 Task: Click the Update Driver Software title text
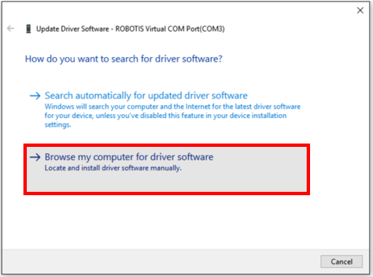pyautogui.click(x=72, y=29)
